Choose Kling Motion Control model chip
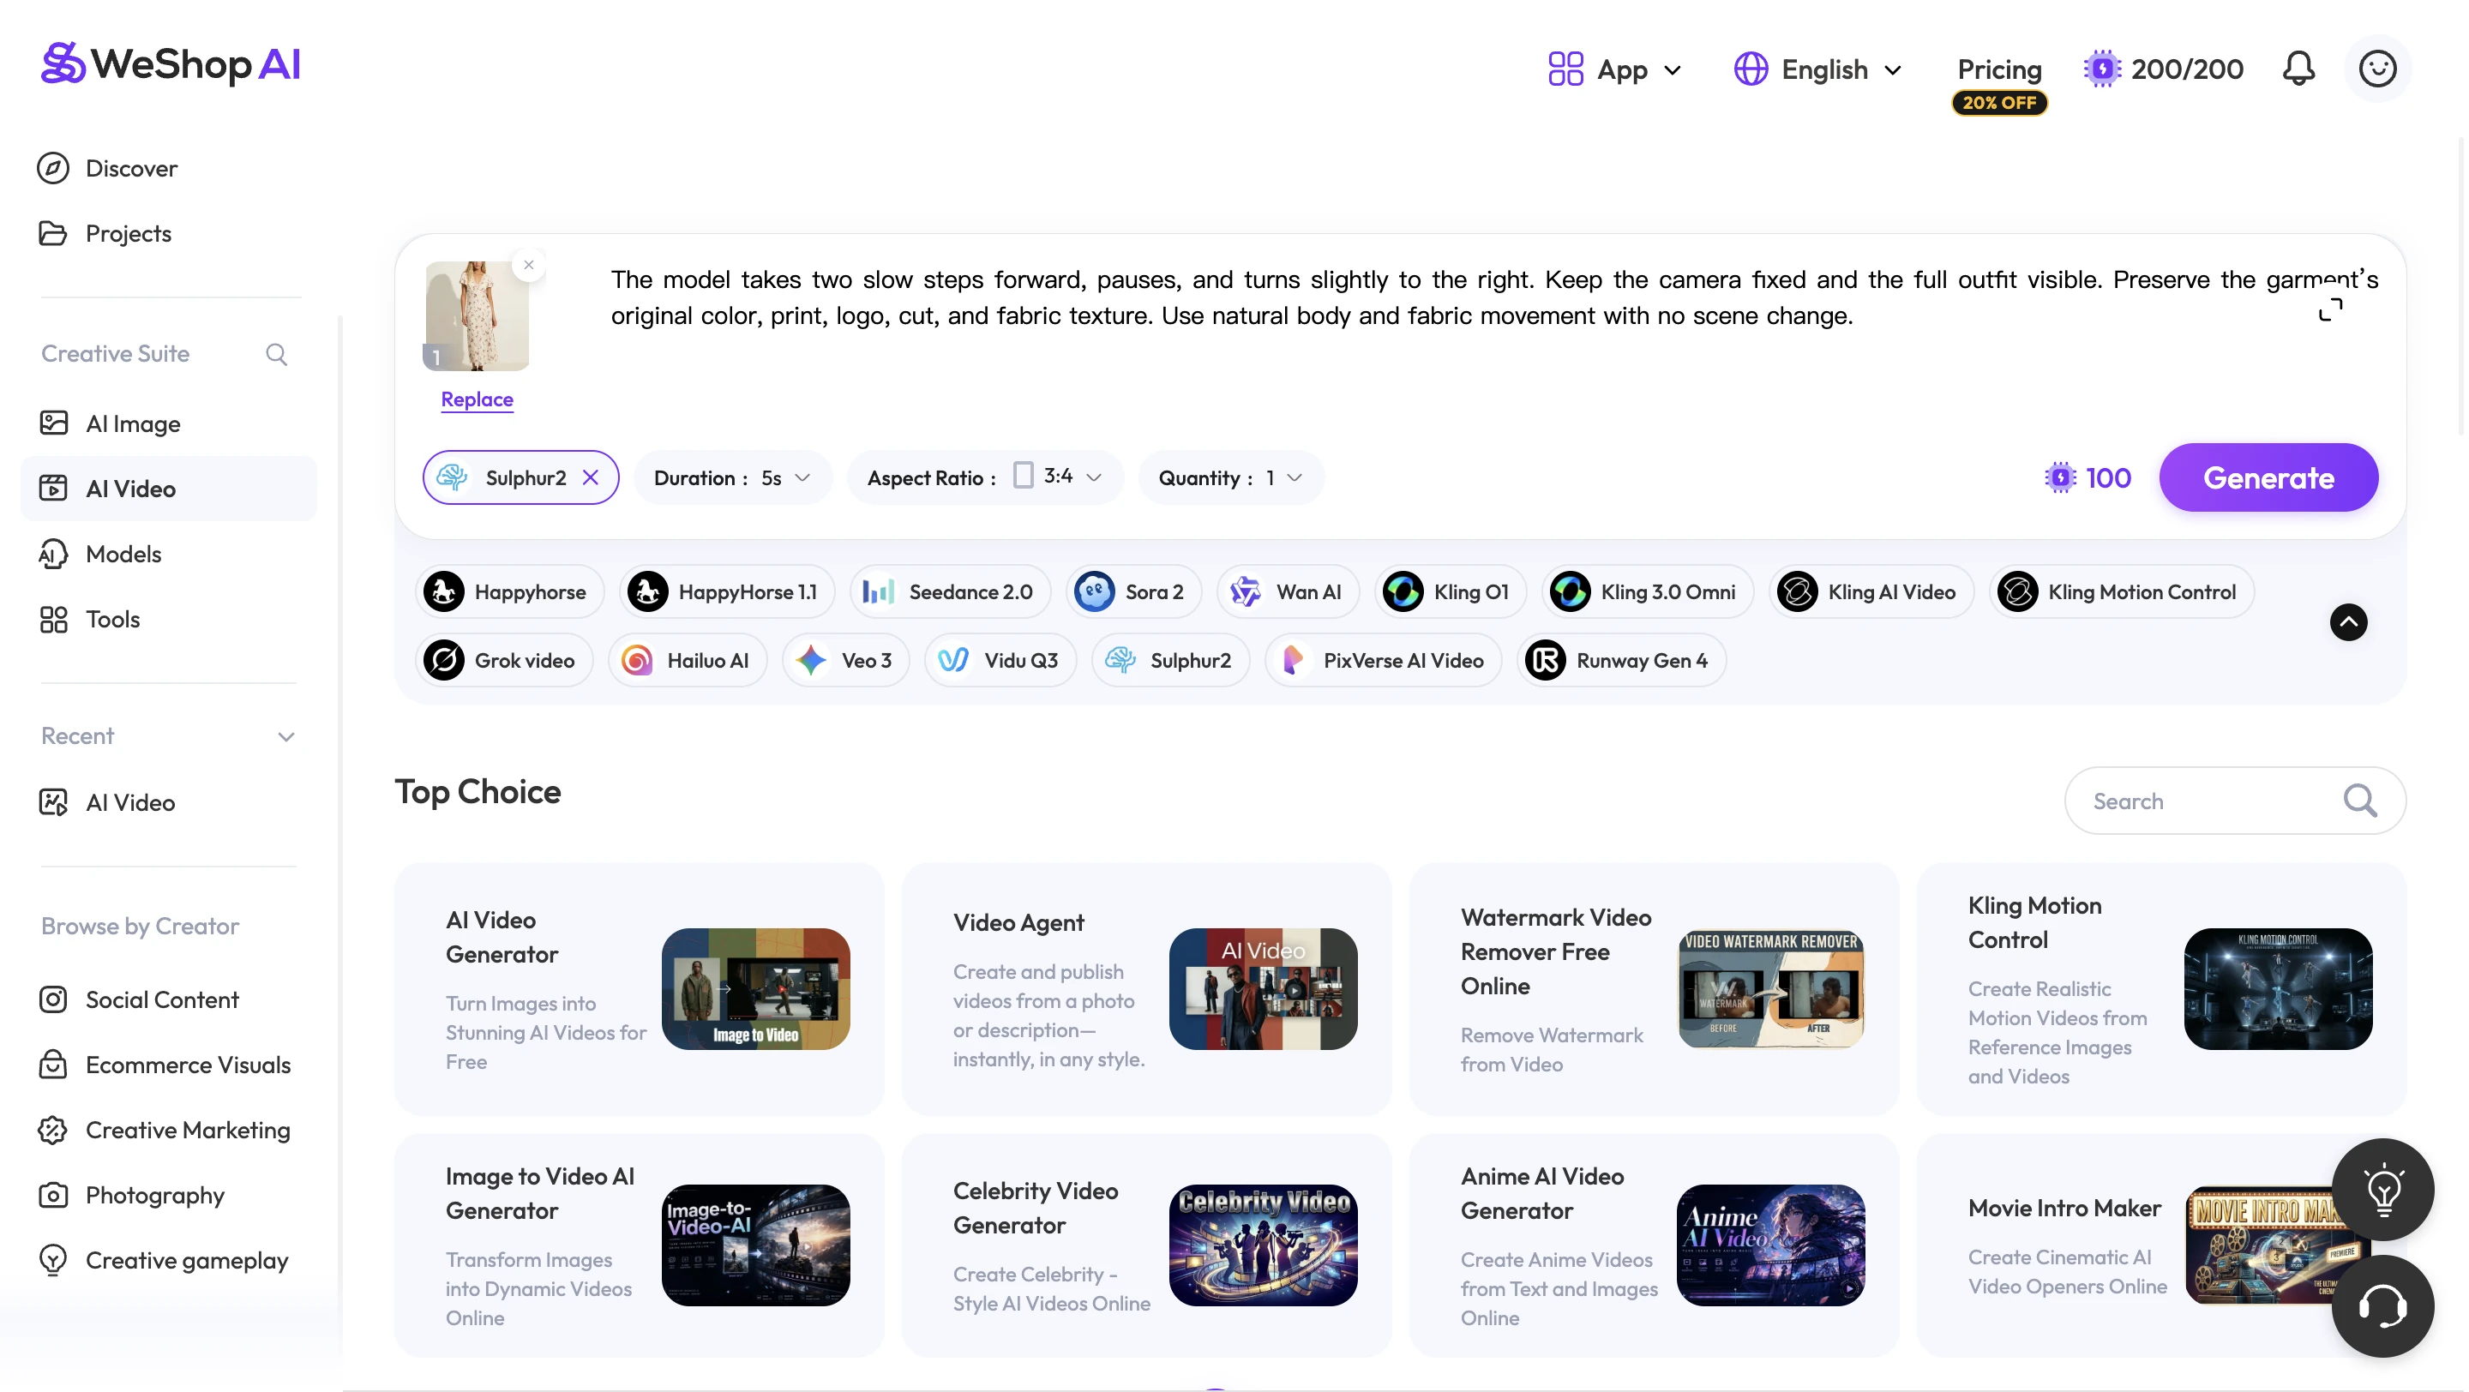The image size is (2469, 1392). pyautogui.click(x=2120, y=592)
